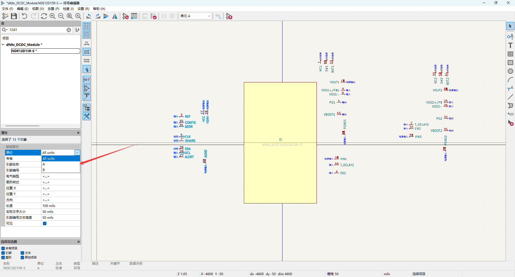The height and width of the screenshot is (277, 515).
Task: Pick the Circle drawing tool
Action: [x=510, y=71]
